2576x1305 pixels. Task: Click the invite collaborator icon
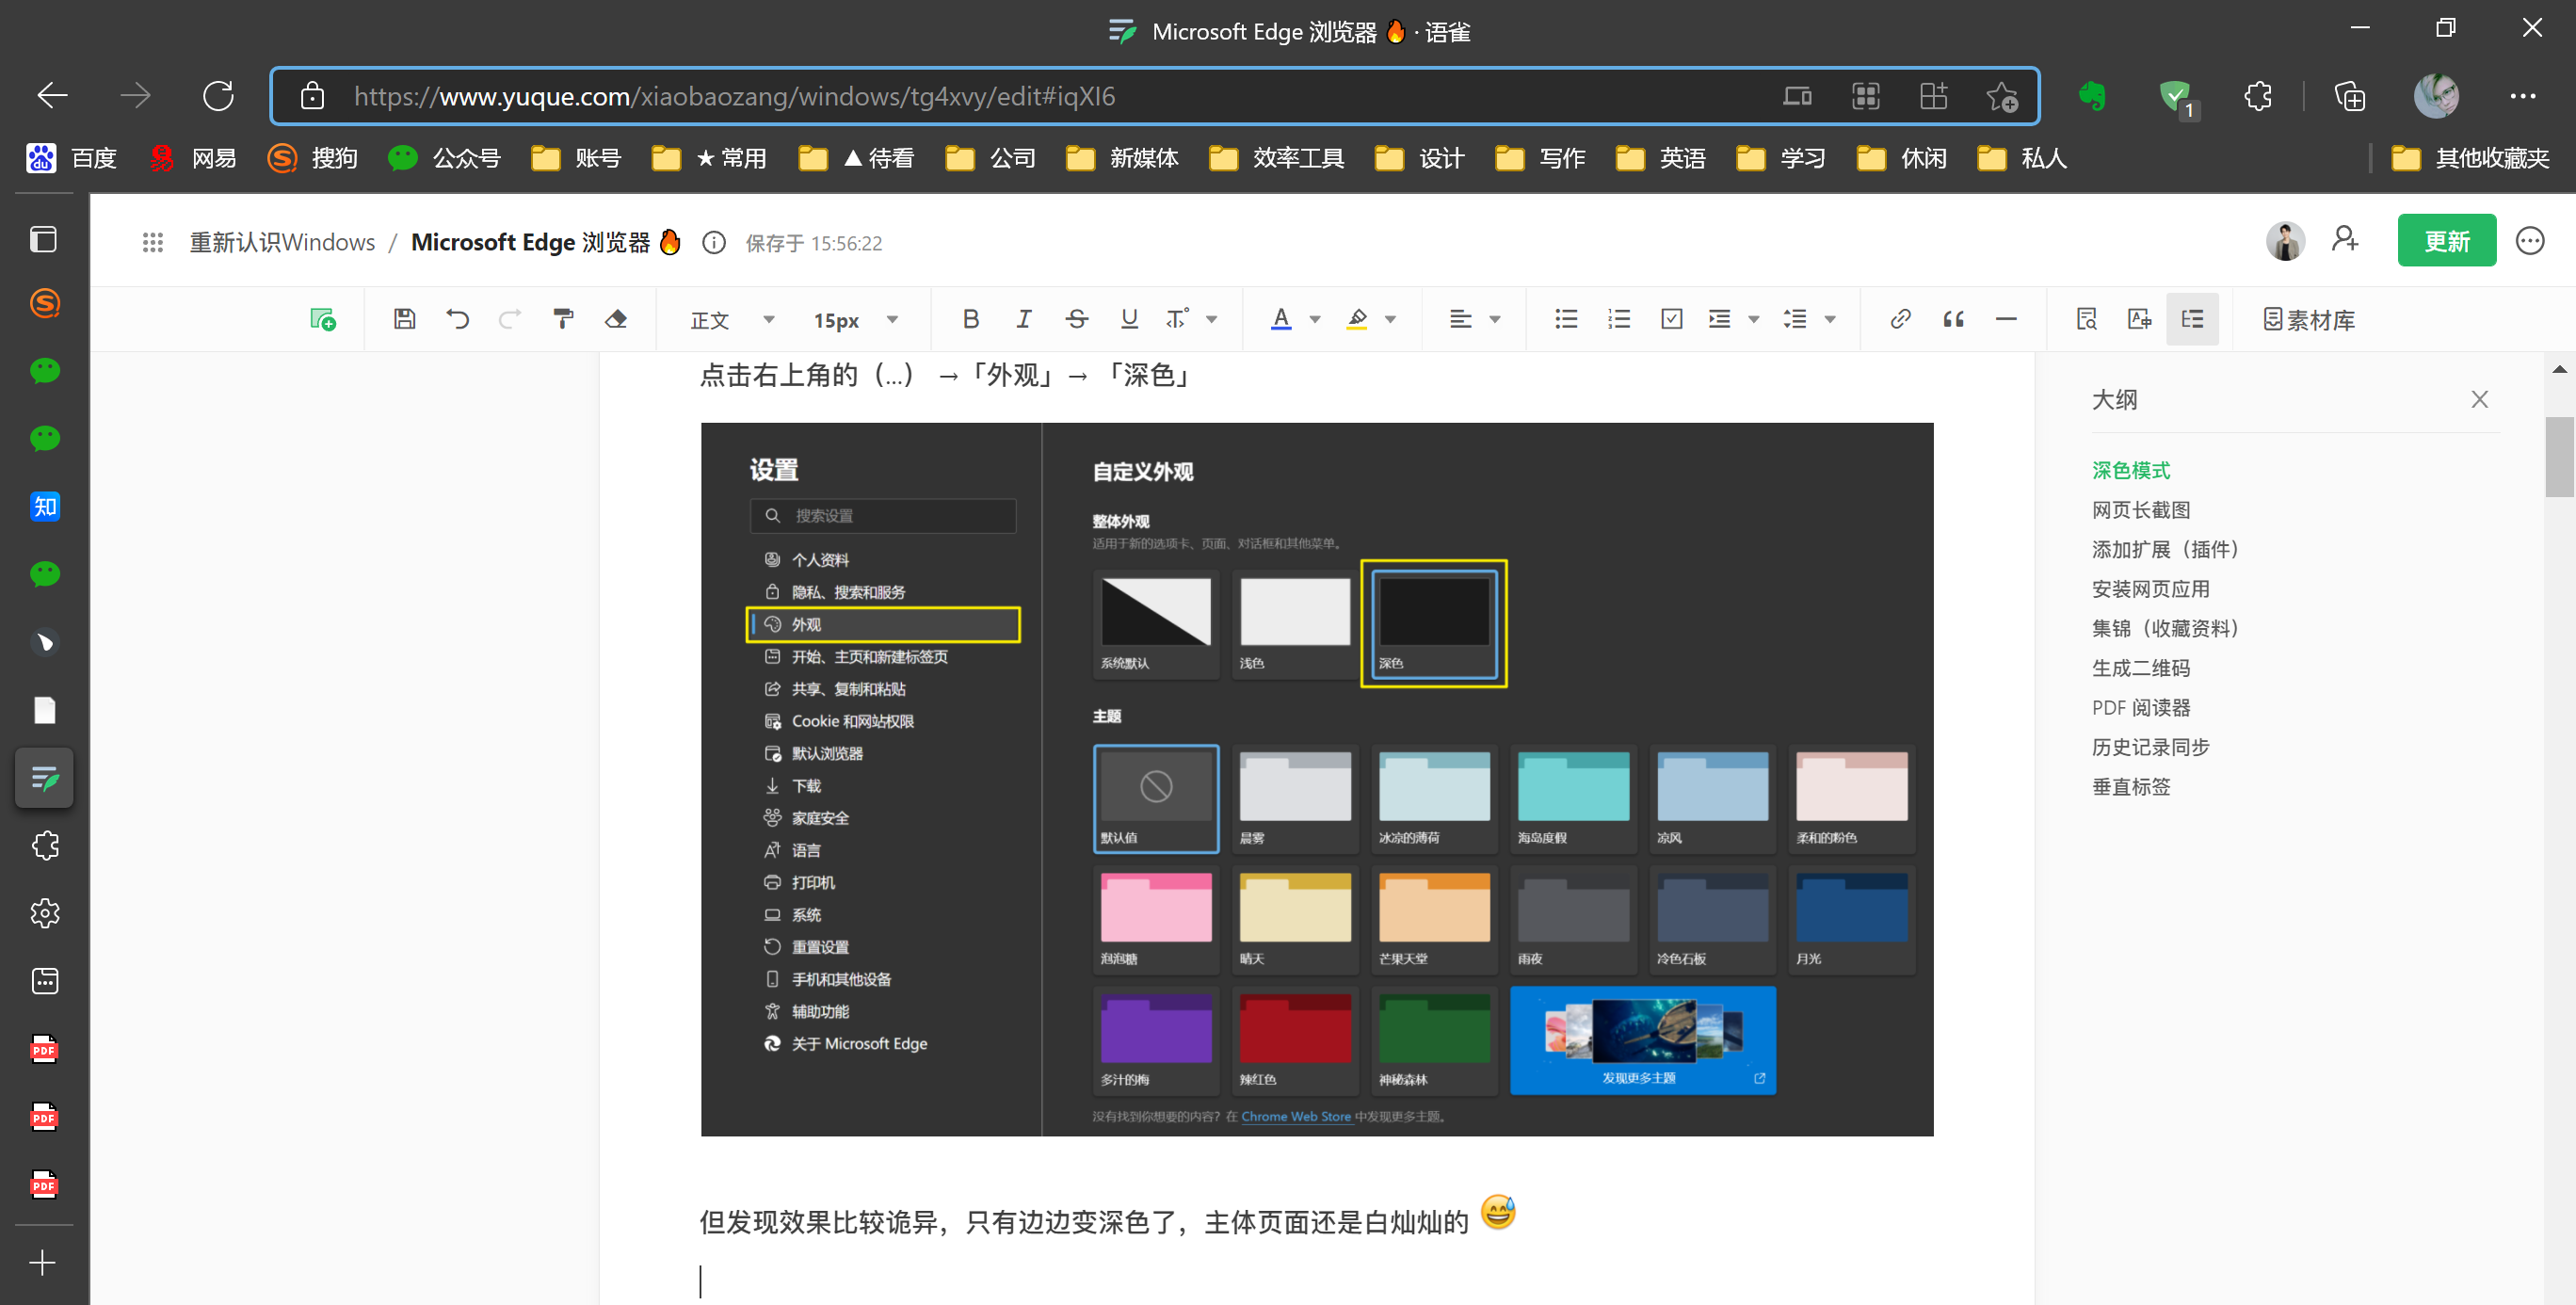coord(2344,241)
